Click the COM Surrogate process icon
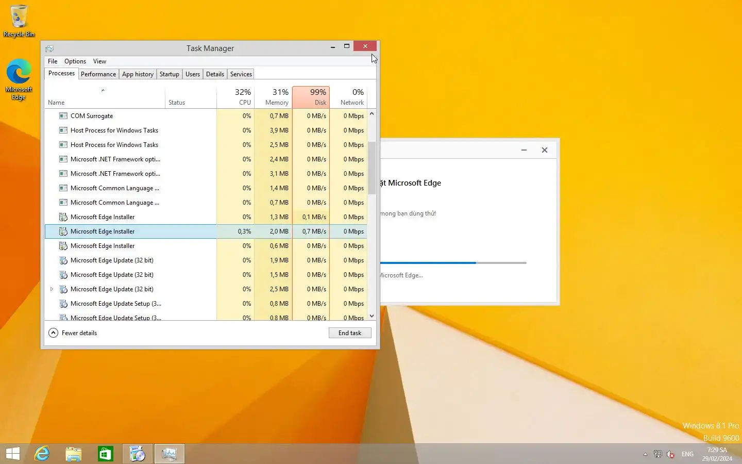 pos(63,116)
